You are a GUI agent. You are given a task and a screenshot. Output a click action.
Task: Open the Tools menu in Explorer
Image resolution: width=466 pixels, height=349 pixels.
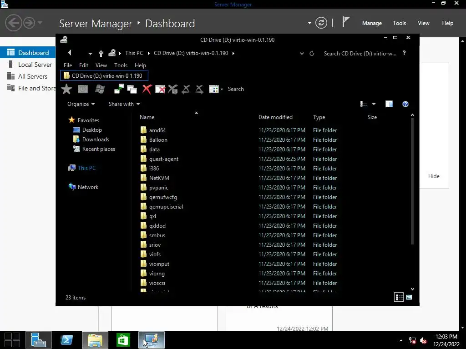tap(121, 65)
